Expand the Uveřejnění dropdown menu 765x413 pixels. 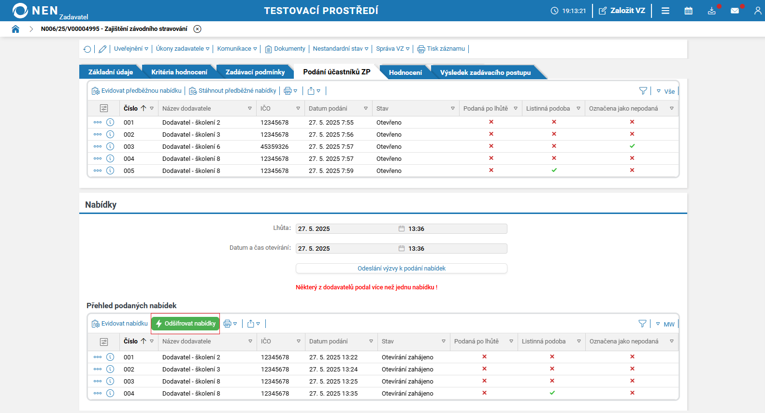click(131, 49)
